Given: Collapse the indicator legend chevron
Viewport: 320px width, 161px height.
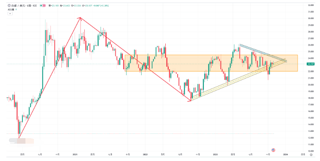Looking at the screenshot, I should pos(10,14).
